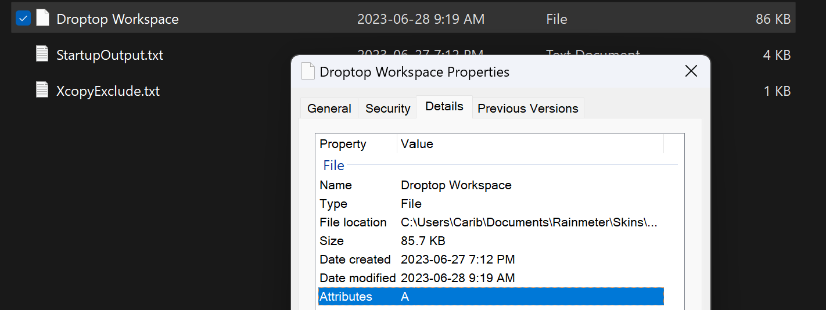The width and height of the screenshot is (826, 310).
Task: Close the Droptop Workspace Properties dialog
Action: (691, 71)
